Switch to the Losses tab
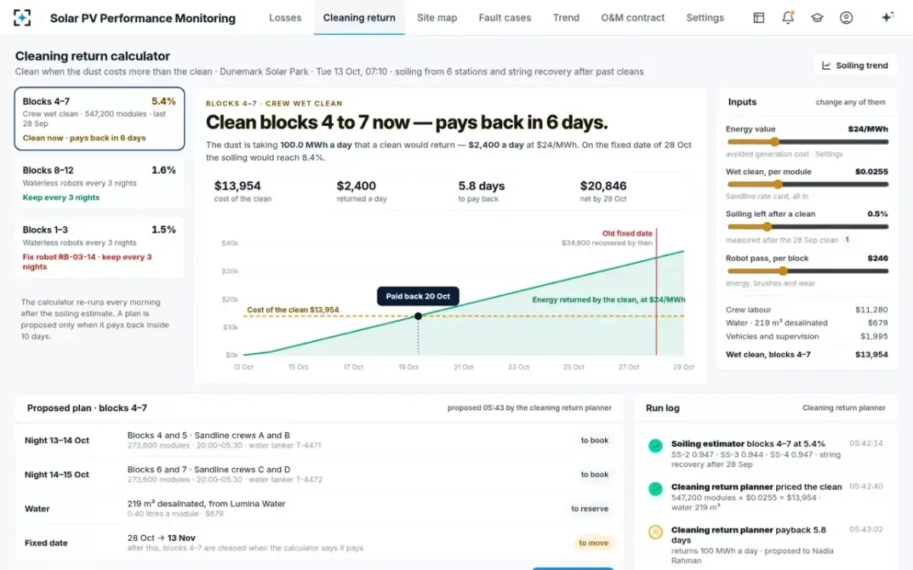The width and height of the screenshot is (913, 570). pyautogui.click(x=285, y=17)
